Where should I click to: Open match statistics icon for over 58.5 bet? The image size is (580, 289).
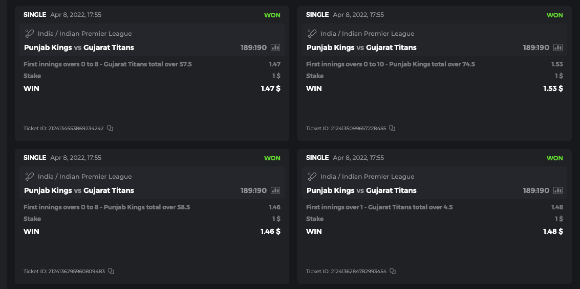[275, 190]
